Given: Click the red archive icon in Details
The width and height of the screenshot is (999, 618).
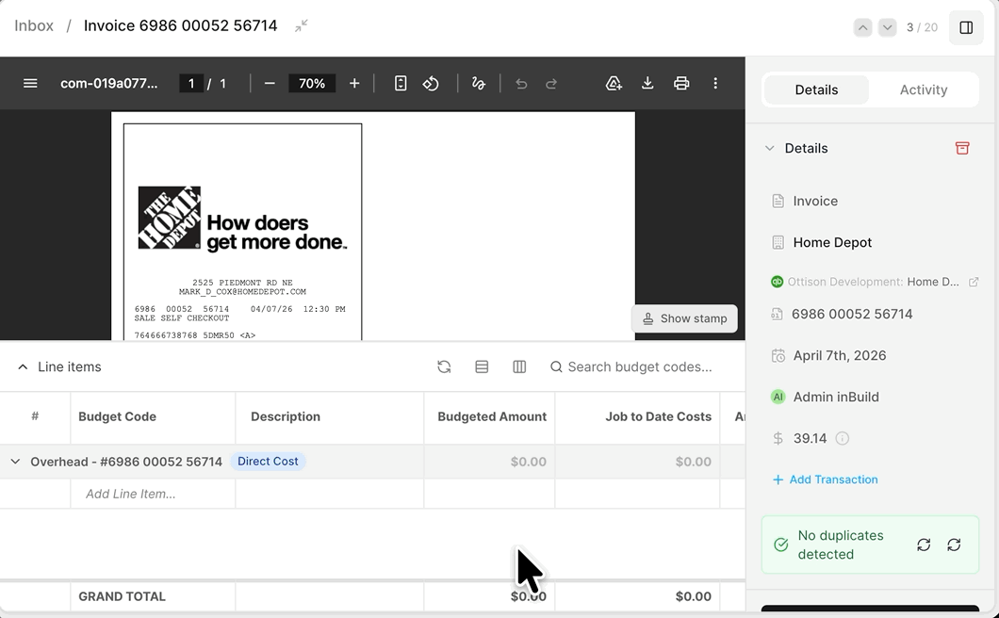Looking at the screenshot, I should (x=962, y=148).
